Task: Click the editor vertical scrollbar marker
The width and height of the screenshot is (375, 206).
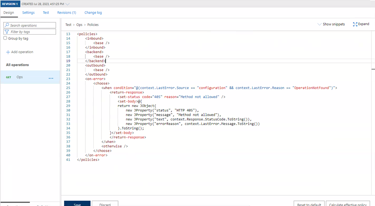Action: 373,69
